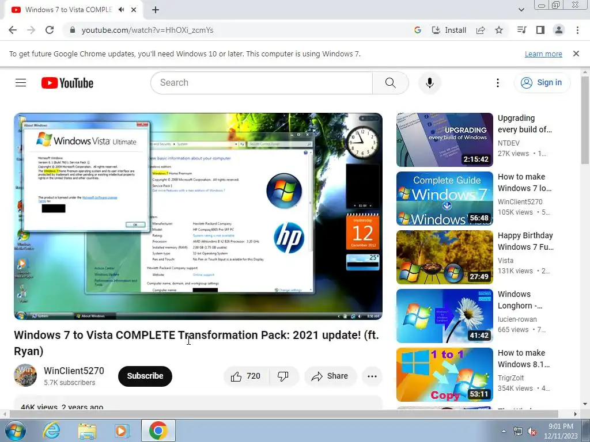This screenshot has width=590, height=442.
Task: Click the Chrome taskbar button
Action: tap(158, 430)
